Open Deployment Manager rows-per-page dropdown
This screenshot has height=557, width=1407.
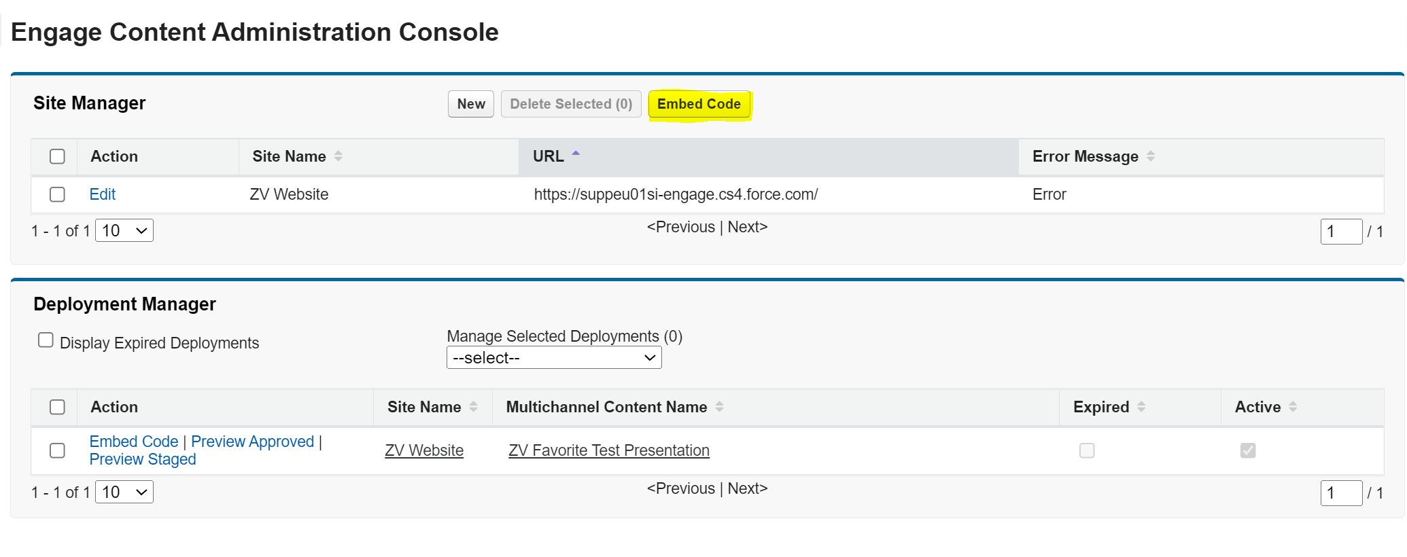coord(124,492)
